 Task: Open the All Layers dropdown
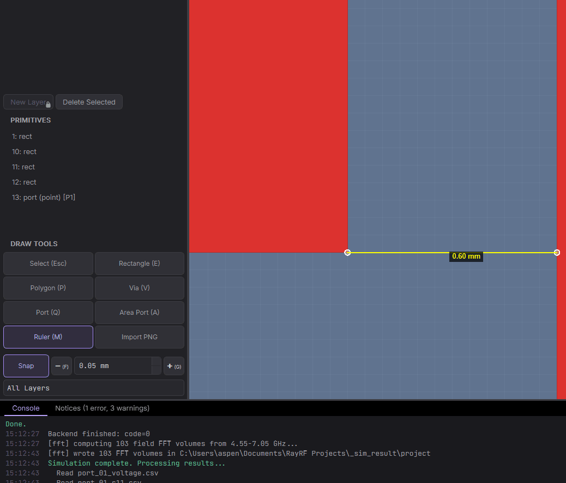point(94,388)
